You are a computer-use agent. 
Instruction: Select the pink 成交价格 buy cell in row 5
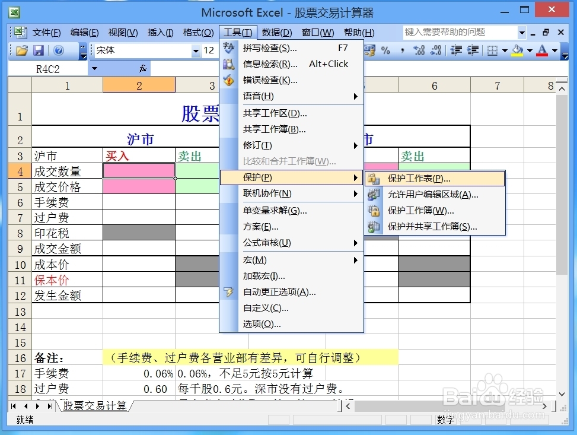point(139,186)
